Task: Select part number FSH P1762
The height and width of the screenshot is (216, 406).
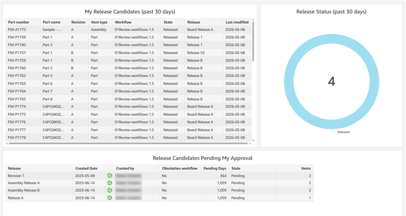Action: (17, 76)
